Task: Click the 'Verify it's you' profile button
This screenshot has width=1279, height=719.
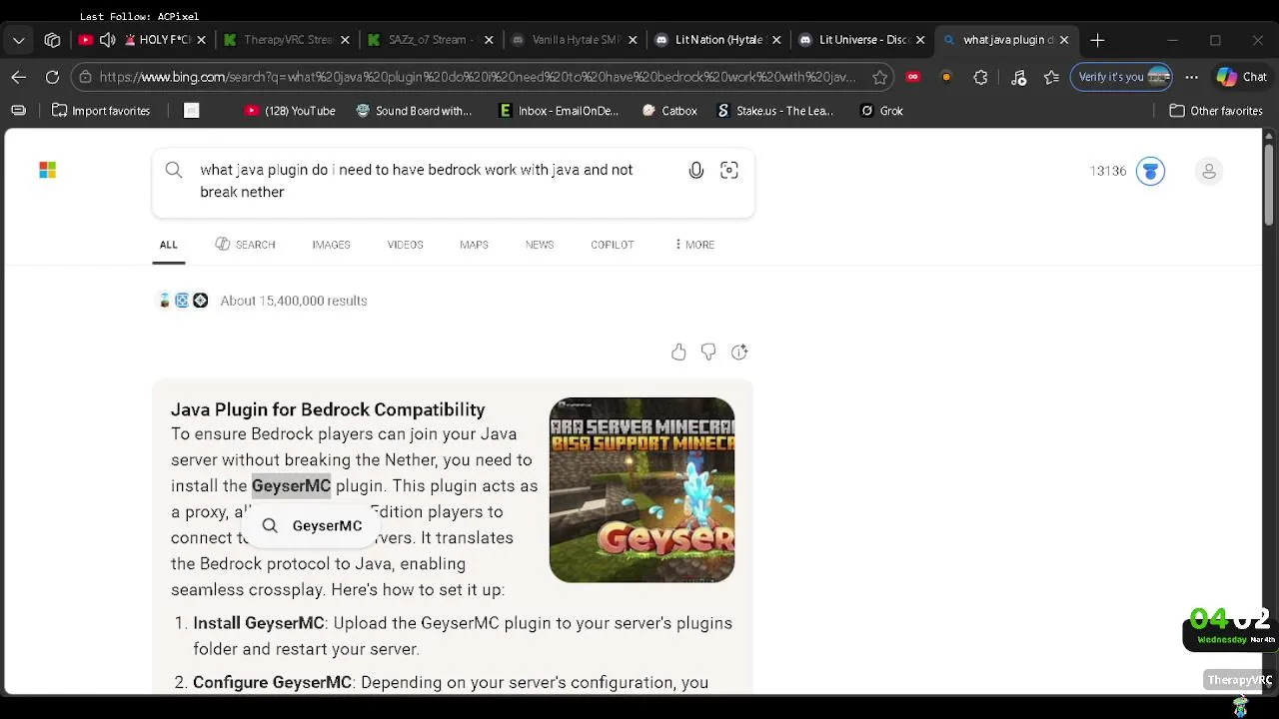Action: tap(1121, 77)
